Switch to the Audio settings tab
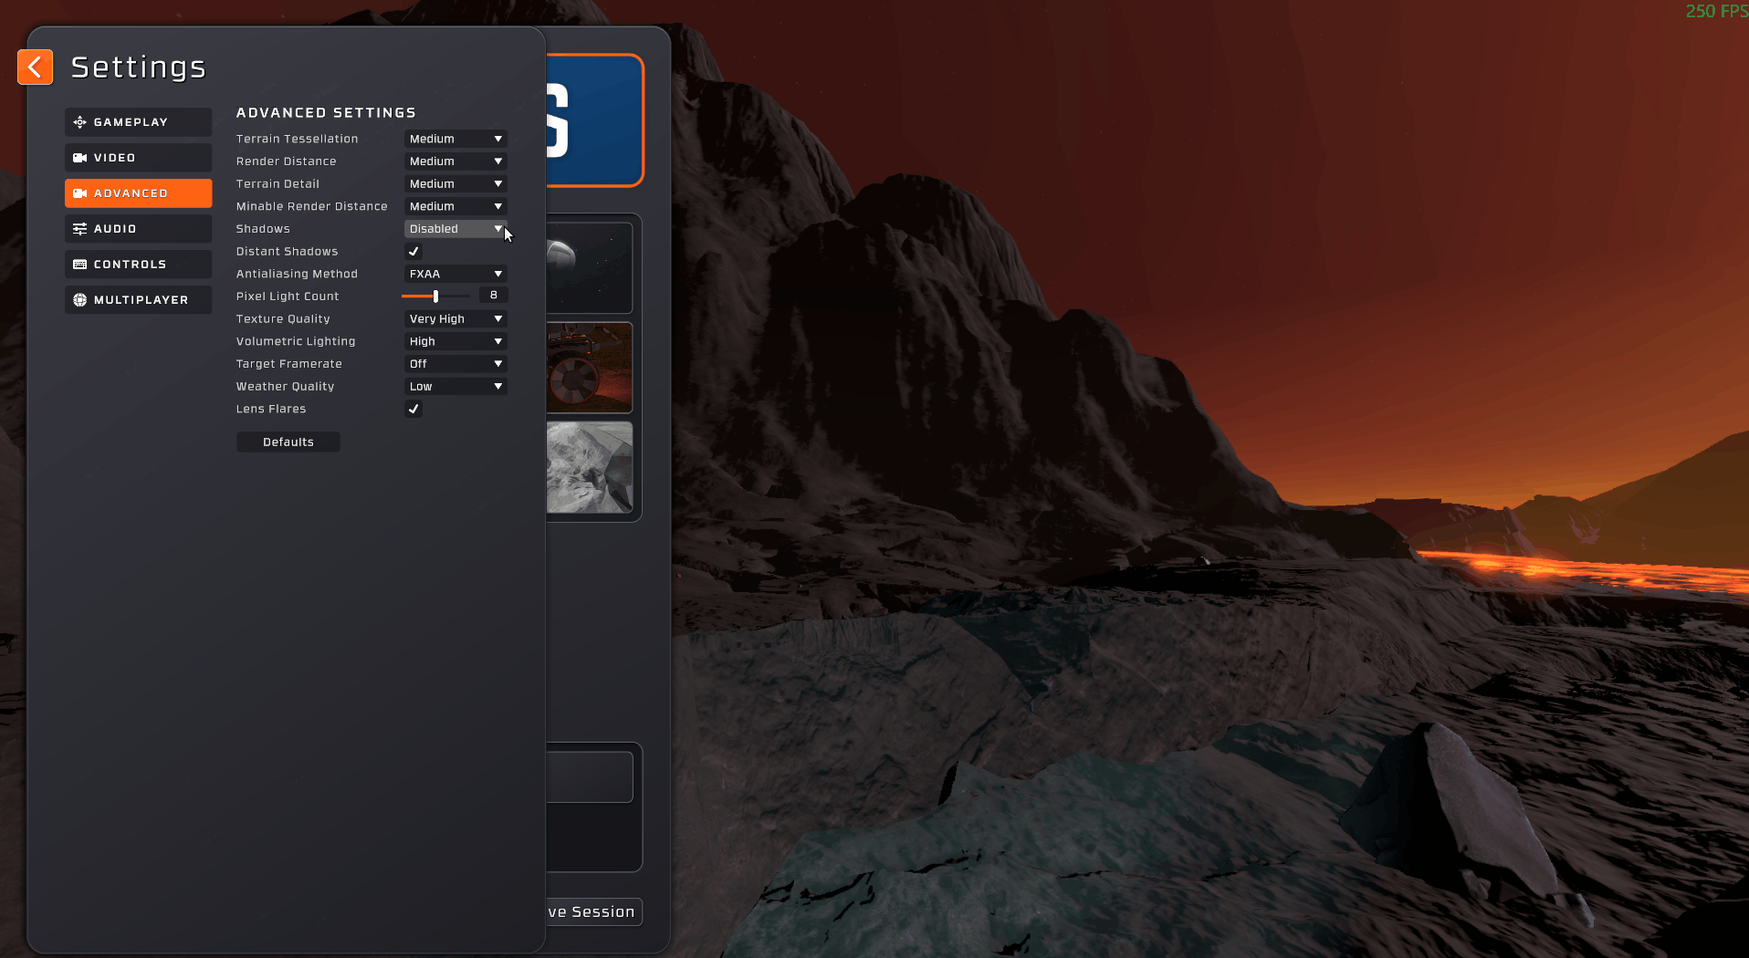The width and height of the screenshot is (1749, 958). 138,229
